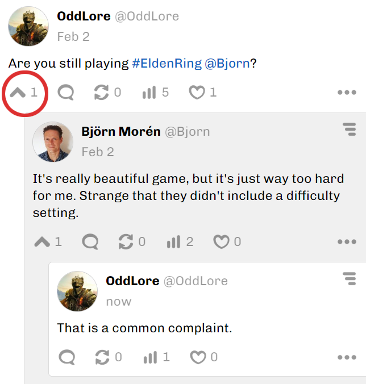Screen dimensions: 366x384
Task: Open Björn Morén's reply menu icon
Action: pos(349,130)
